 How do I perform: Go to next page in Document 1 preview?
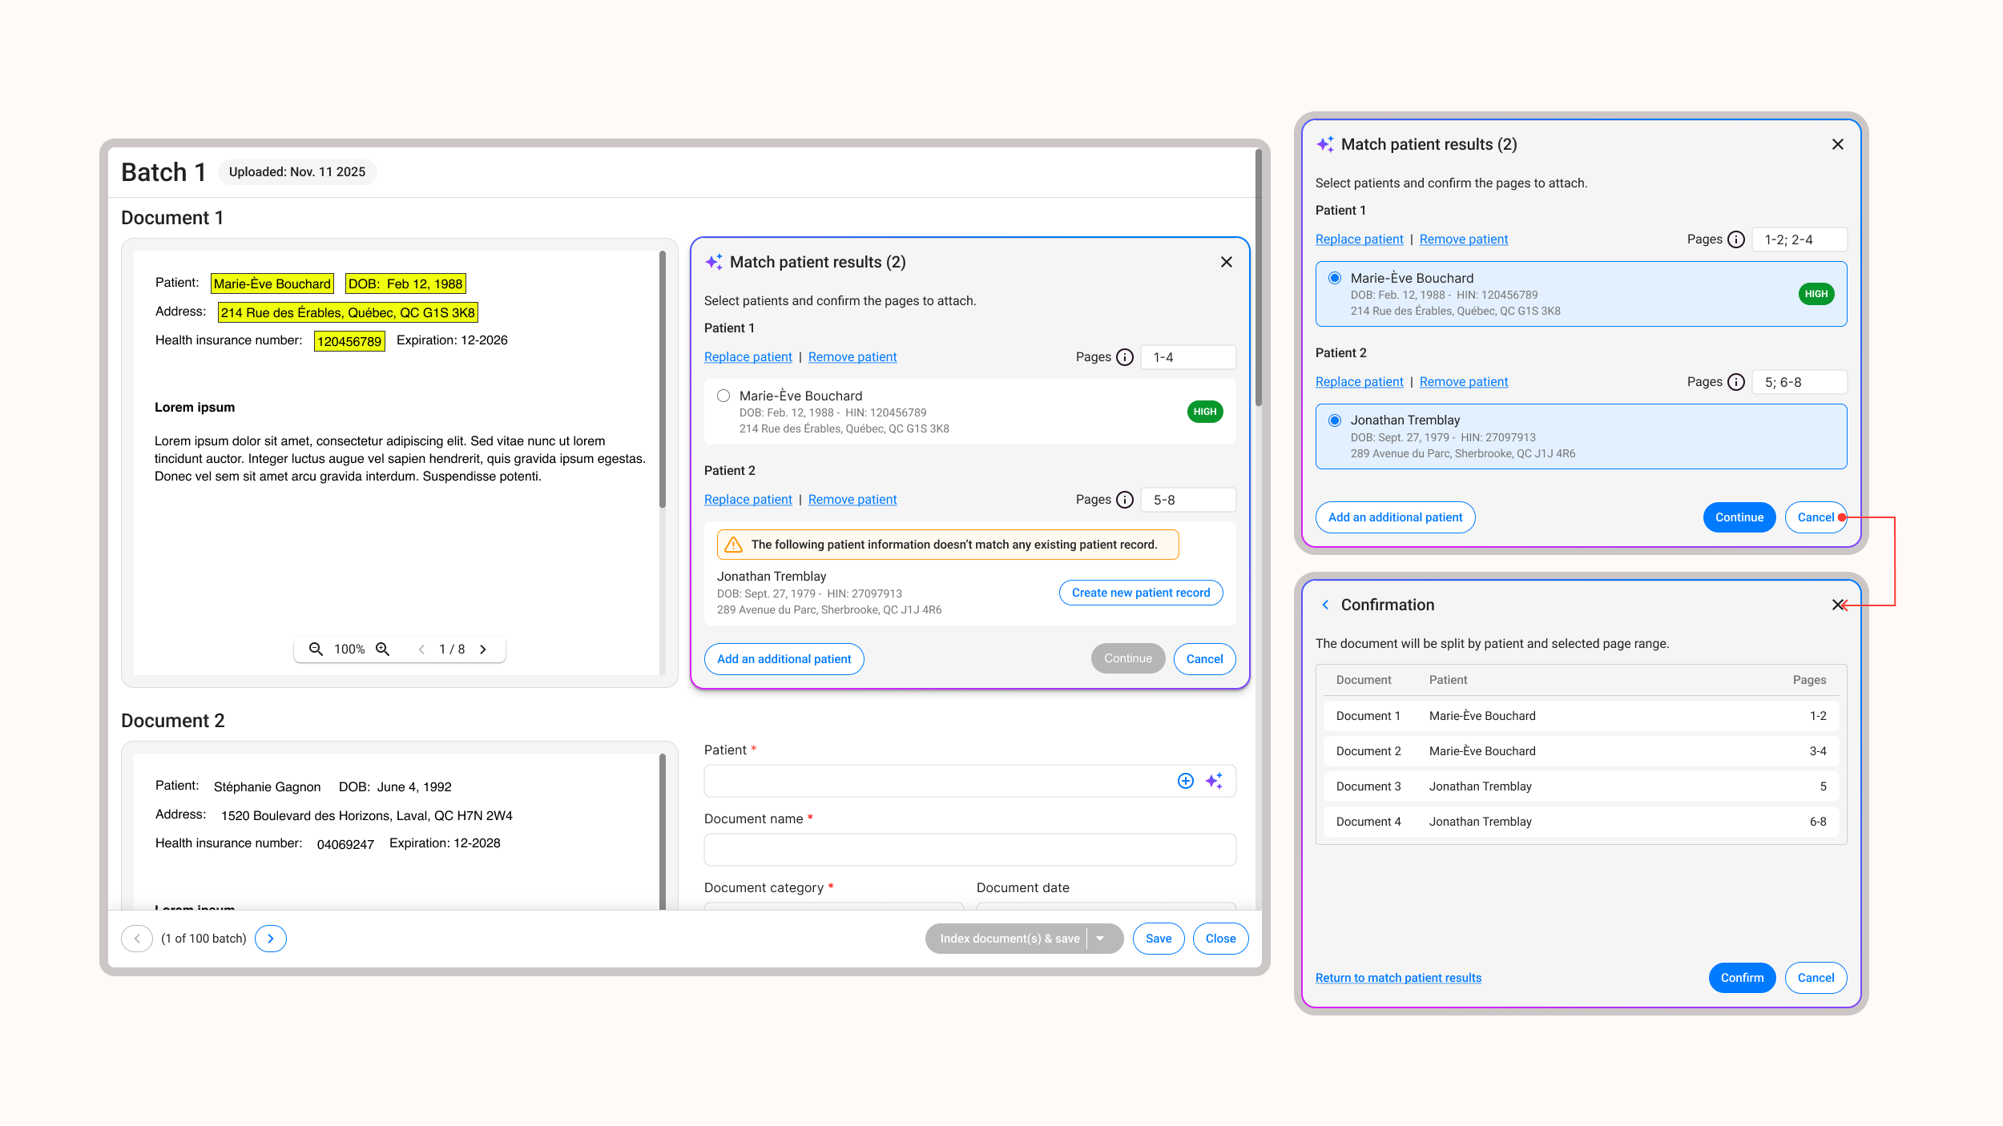(x=484, y=649)
